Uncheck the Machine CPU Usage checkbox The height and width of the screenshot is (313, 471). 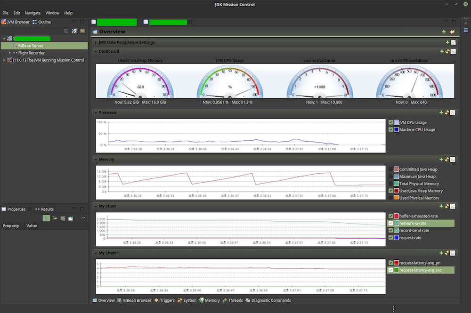tap(391, 129)
